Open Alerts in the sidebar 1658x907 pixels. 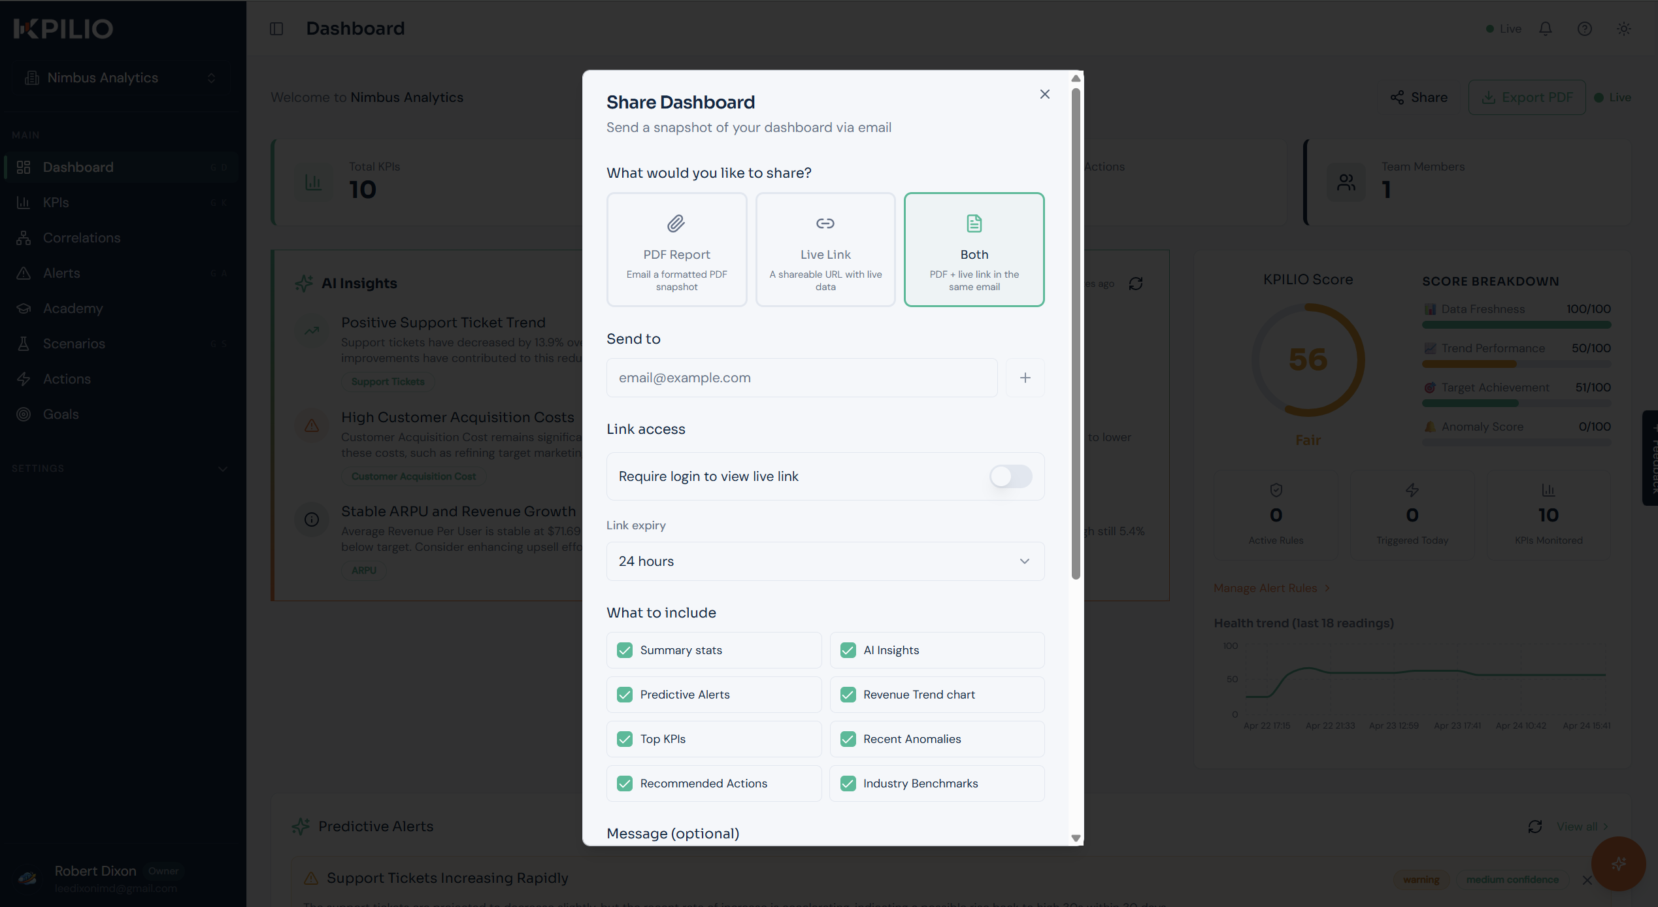click(122, 273)
